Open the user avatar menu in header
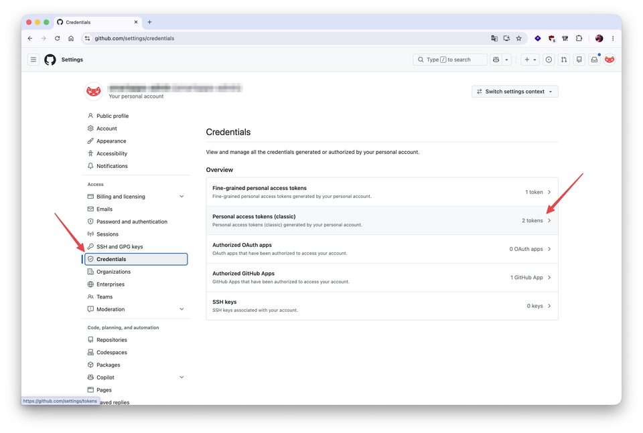The image size is (643, 433). pyautogui.click(x=610, y=60)
